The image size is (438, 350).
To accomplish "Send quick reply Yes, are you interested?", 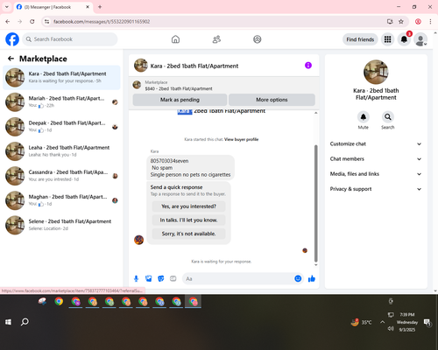I will tap(188, 206).
